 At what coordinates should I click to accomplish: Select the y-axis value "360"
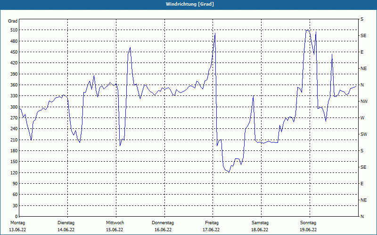tap(14, 85)
